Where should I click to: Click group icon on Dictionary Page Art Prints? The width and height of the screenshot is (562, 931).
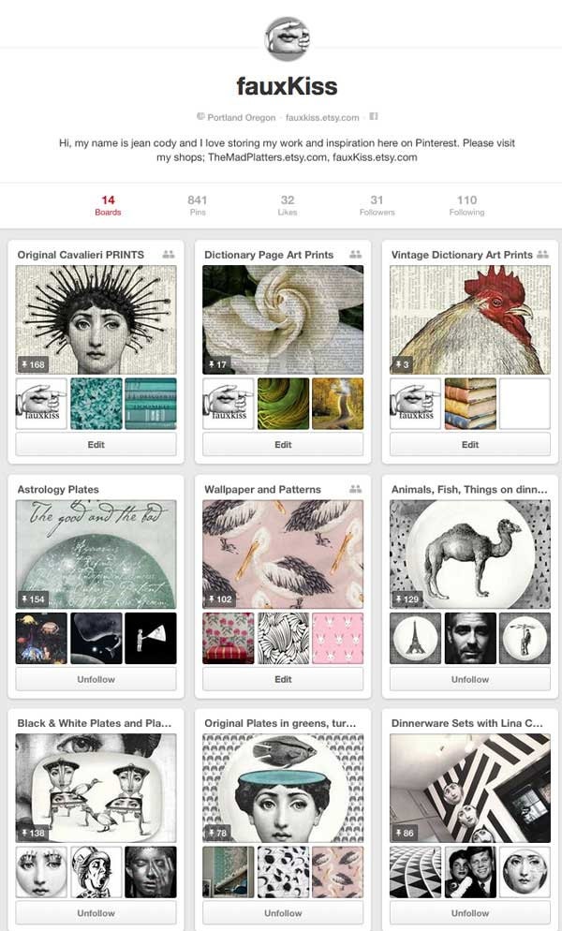(x=356, y=254)
